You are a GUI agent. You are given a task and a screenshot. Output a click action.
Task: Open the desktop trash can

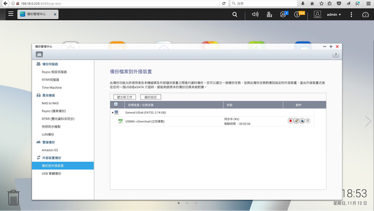coord(14,197)
